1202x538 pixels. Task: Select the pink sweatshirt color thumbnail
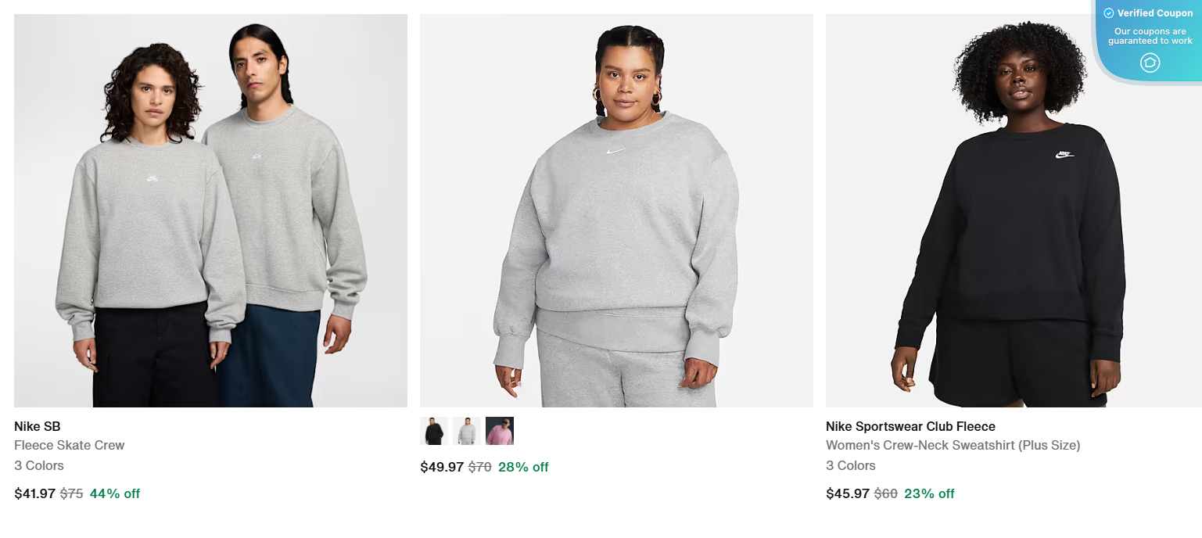(x=500, y=430)
